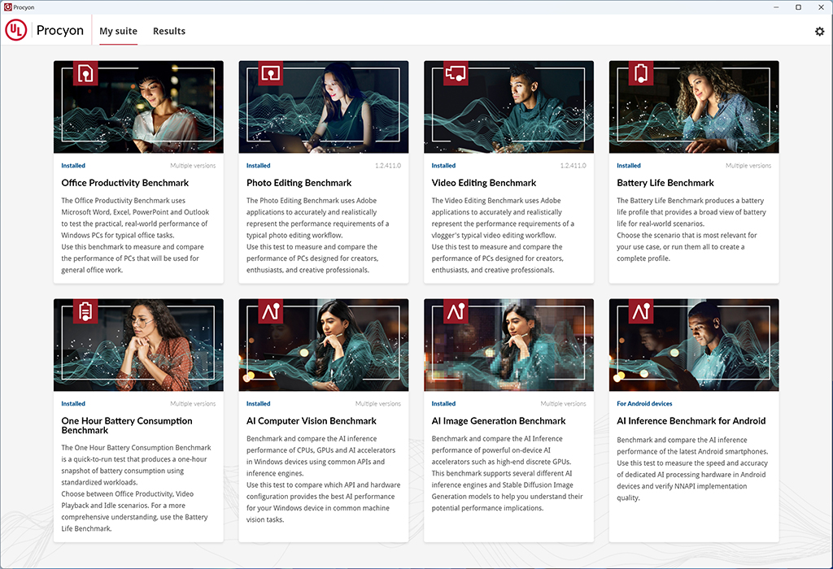Click the For Android devices label
The image size is (833, 569).
644,404
